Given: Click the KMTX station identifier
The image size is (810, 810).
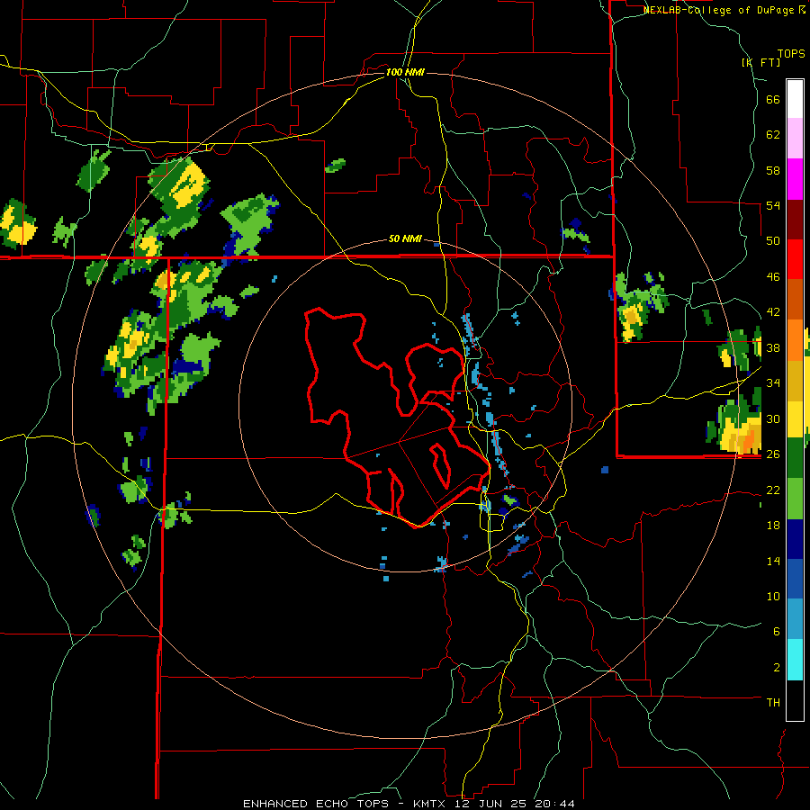Looking at the screenshot, I should pyautogui.click(x=431, y=804).
